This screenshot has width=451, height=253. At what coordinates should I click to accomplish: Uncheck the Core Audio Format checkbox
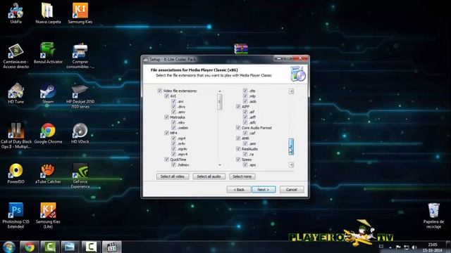238,128
